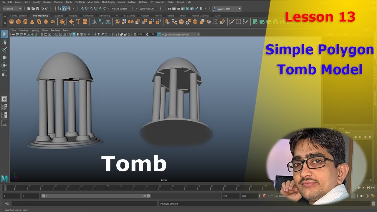Open the viewport Lighting menu

(35, 30)
